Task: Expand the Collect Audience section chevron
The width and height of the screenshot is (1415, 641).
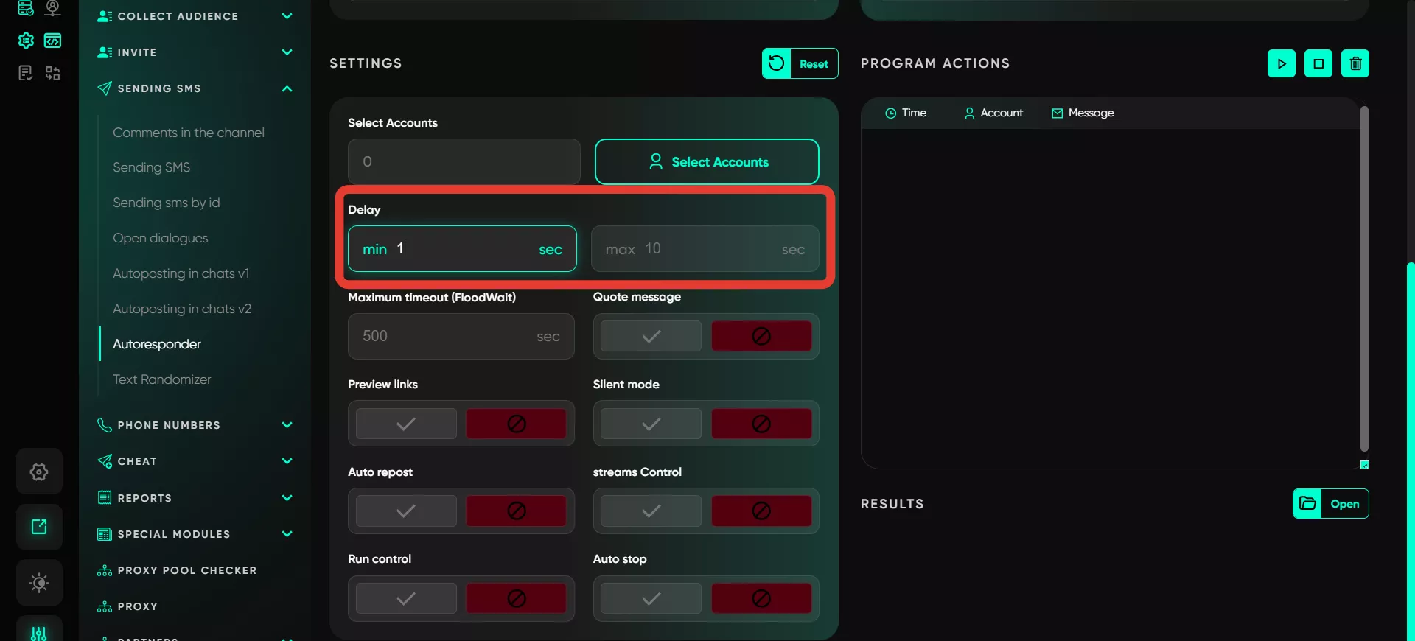Action: click(287, 16)
